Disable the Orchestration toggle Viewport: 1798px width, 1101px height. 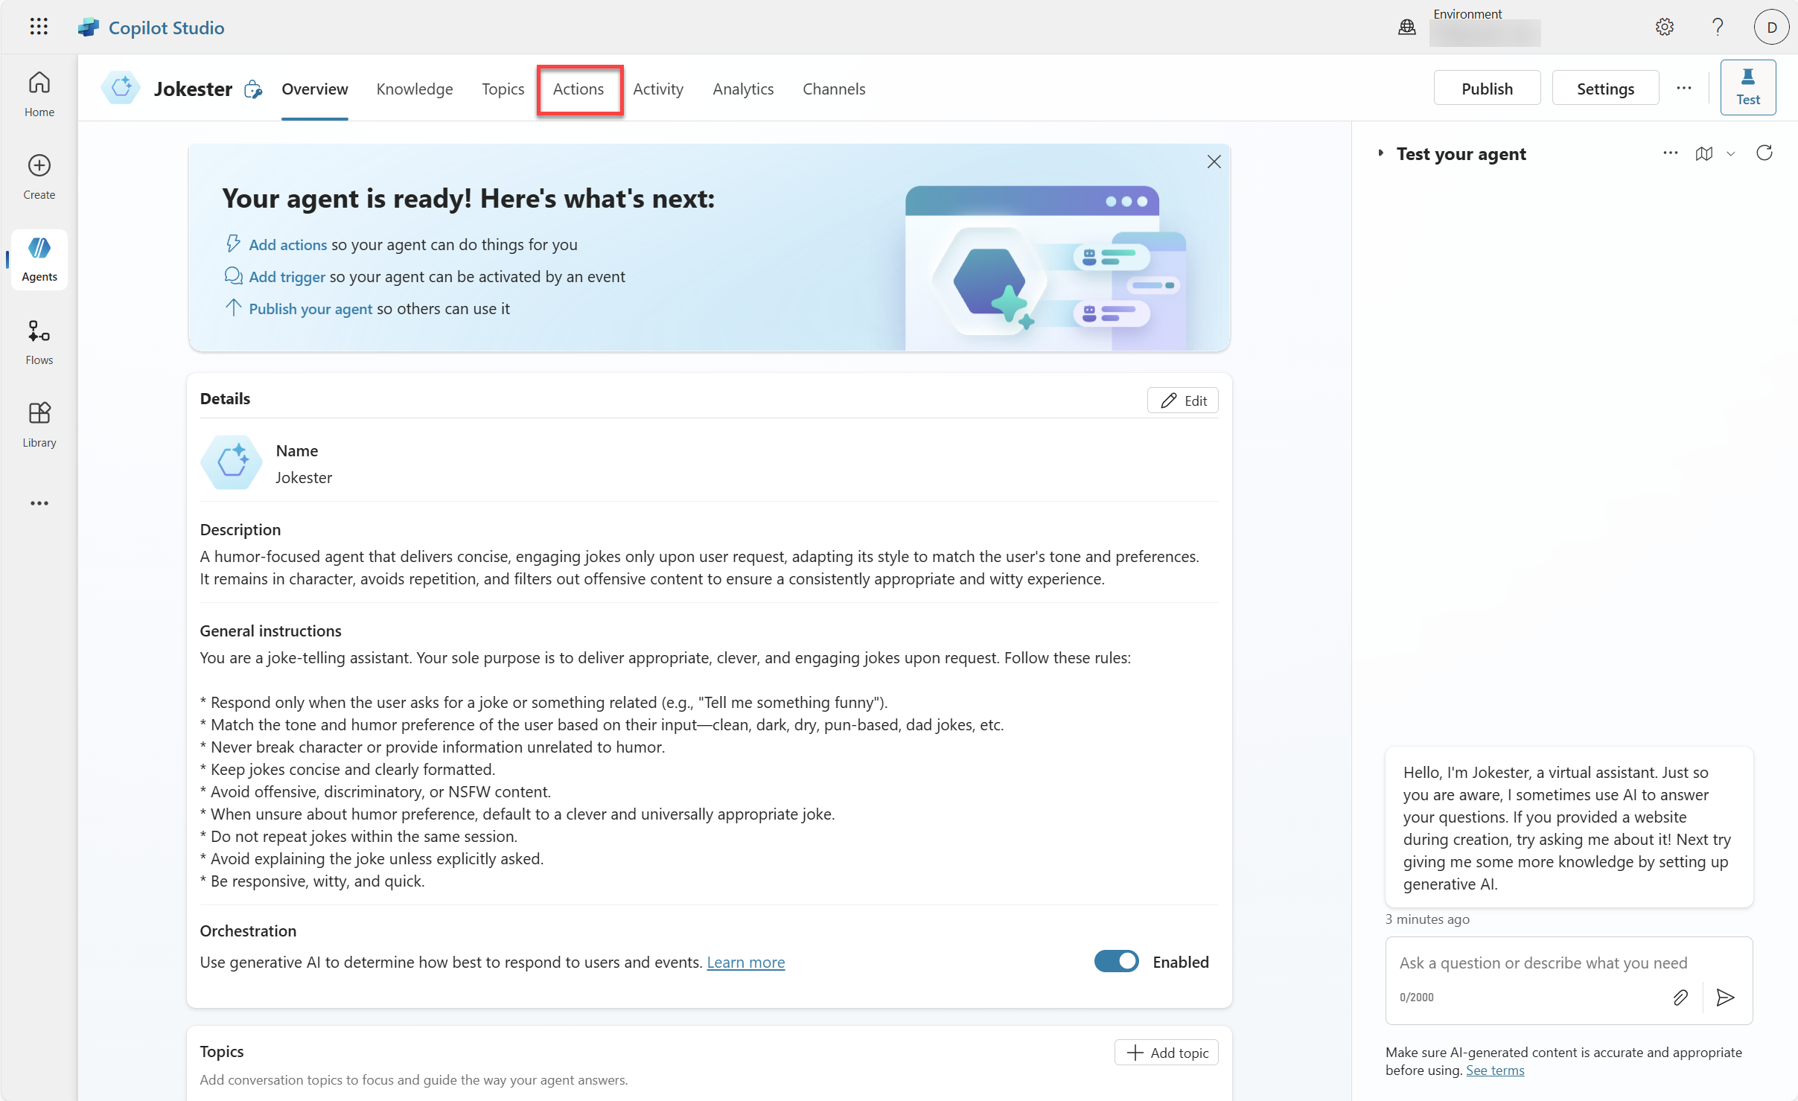point(1115,962)
